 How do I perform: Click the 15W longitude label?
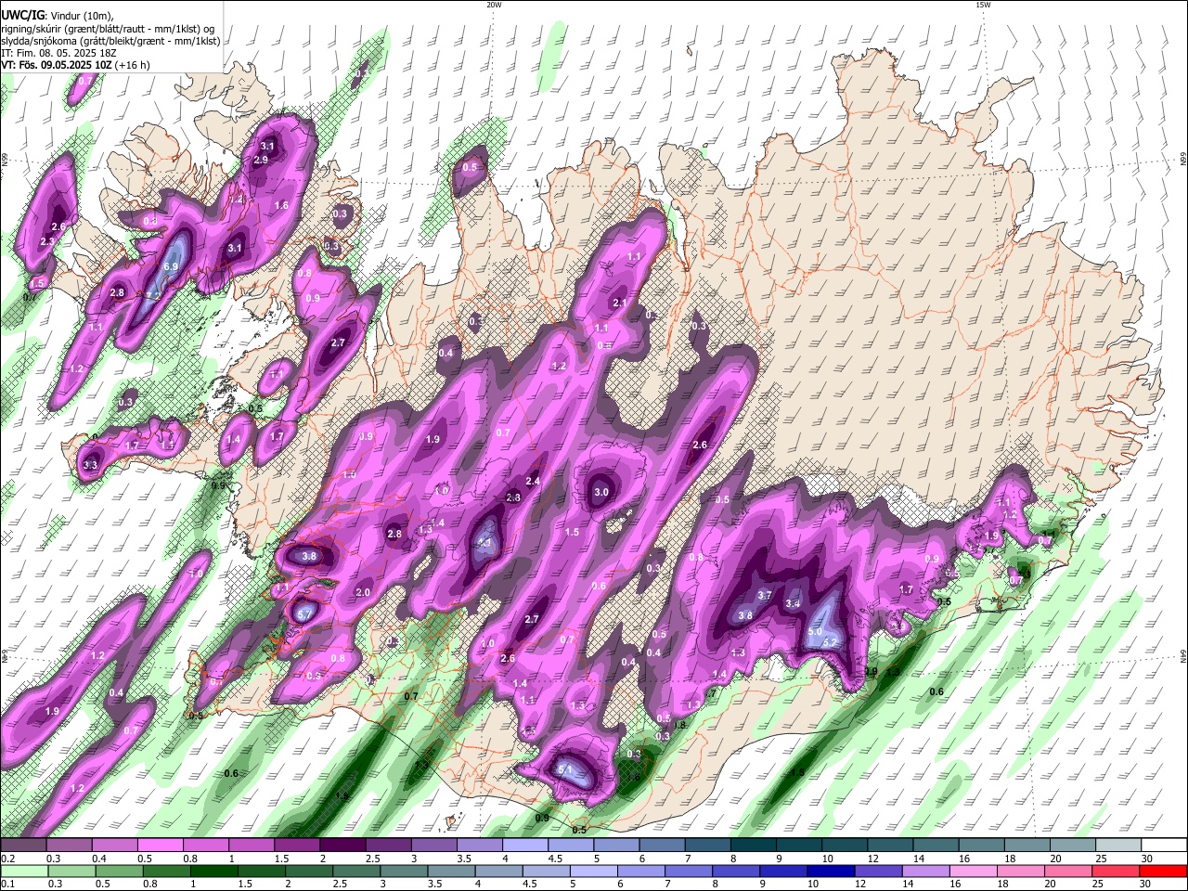tap(983, 5)
